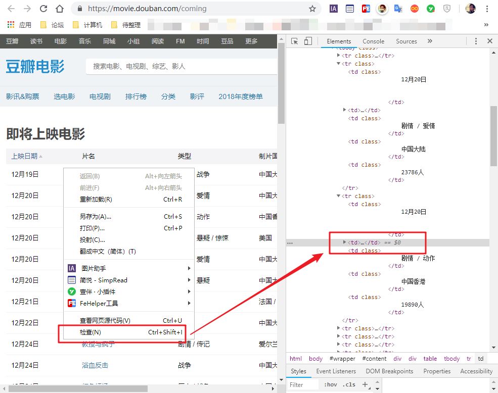Show more DevTools tabs chevron
The height and width of the screenshot is (393, 498).
(430, 41)
